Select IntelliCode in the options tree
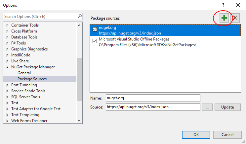The height and width of the screenshot is (144, 246). pyautogui.click(x=21, y=55)
